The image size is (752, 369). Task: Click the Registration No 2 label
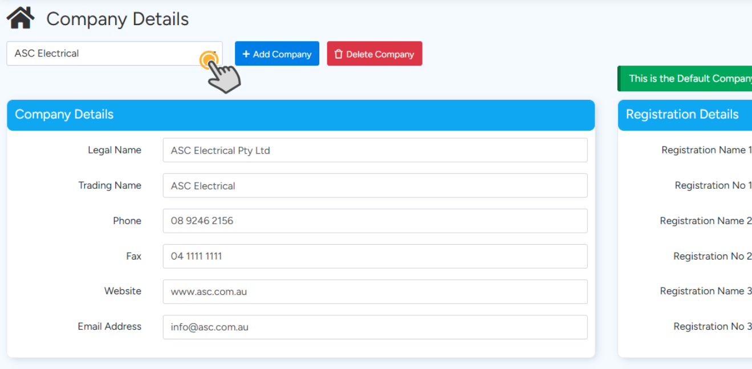pos(712,256)
